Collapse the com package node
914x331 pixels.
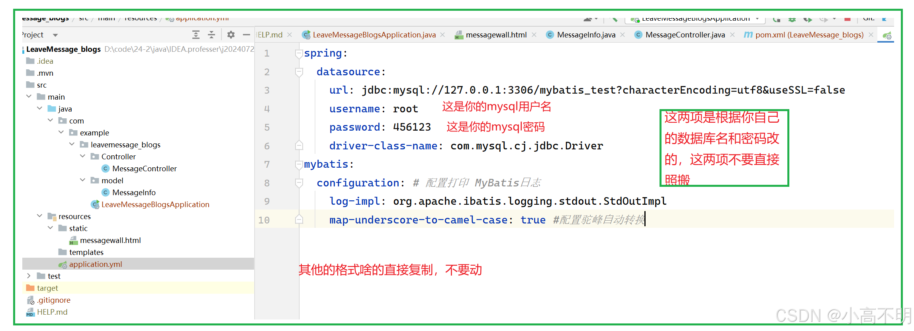(x=50, y=120)
